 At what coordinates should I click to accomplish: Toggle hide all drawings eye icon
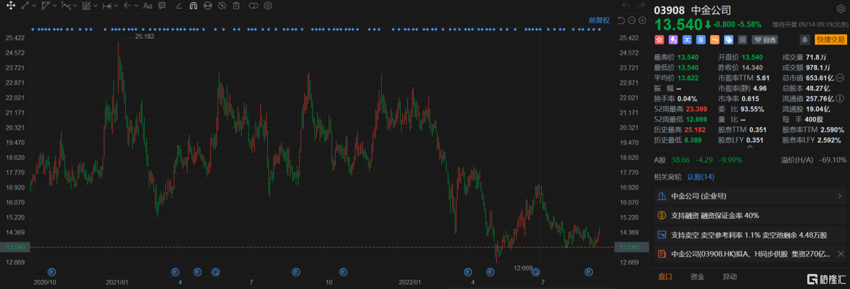pos(222,6)
